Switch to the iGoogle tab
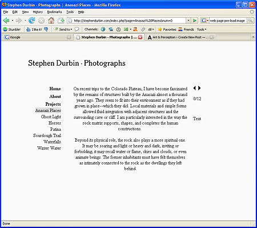Screen dimensions: 257x228 point(38,37)
